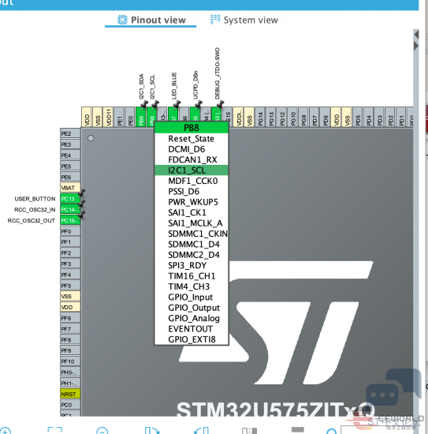Select the PC0 pin
The width and height of the screenshot is (428, 434).
(x=70, y=405)
